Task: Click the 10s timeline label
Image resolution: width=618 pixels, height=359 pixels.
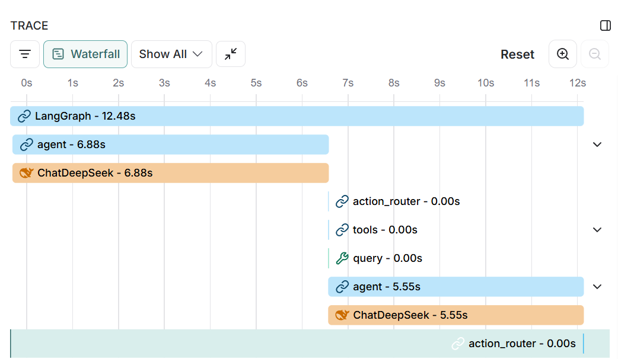Action: coord(486,83)
